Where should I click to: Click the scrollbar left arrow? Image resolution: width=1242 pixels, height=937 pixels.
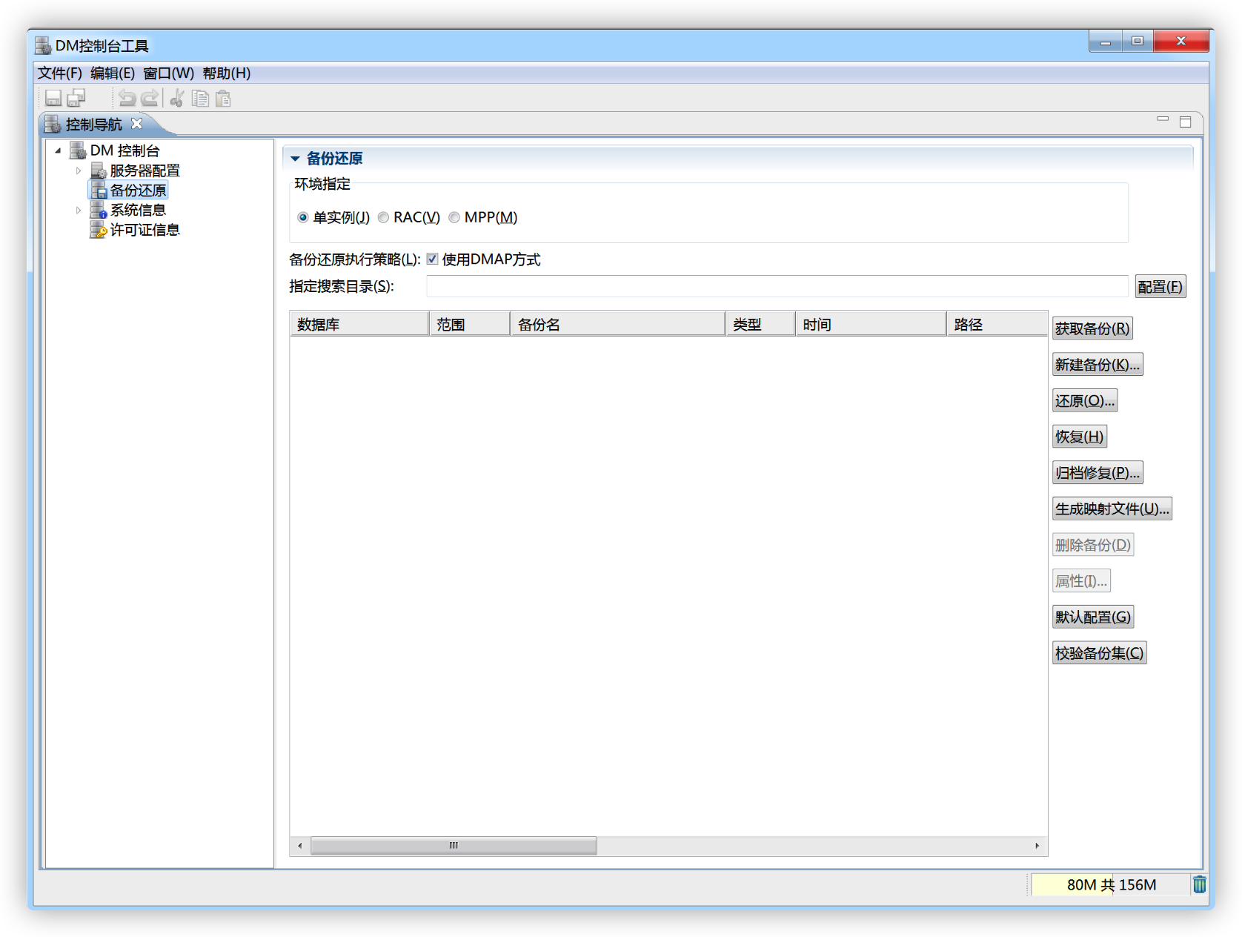pos(299,845)
